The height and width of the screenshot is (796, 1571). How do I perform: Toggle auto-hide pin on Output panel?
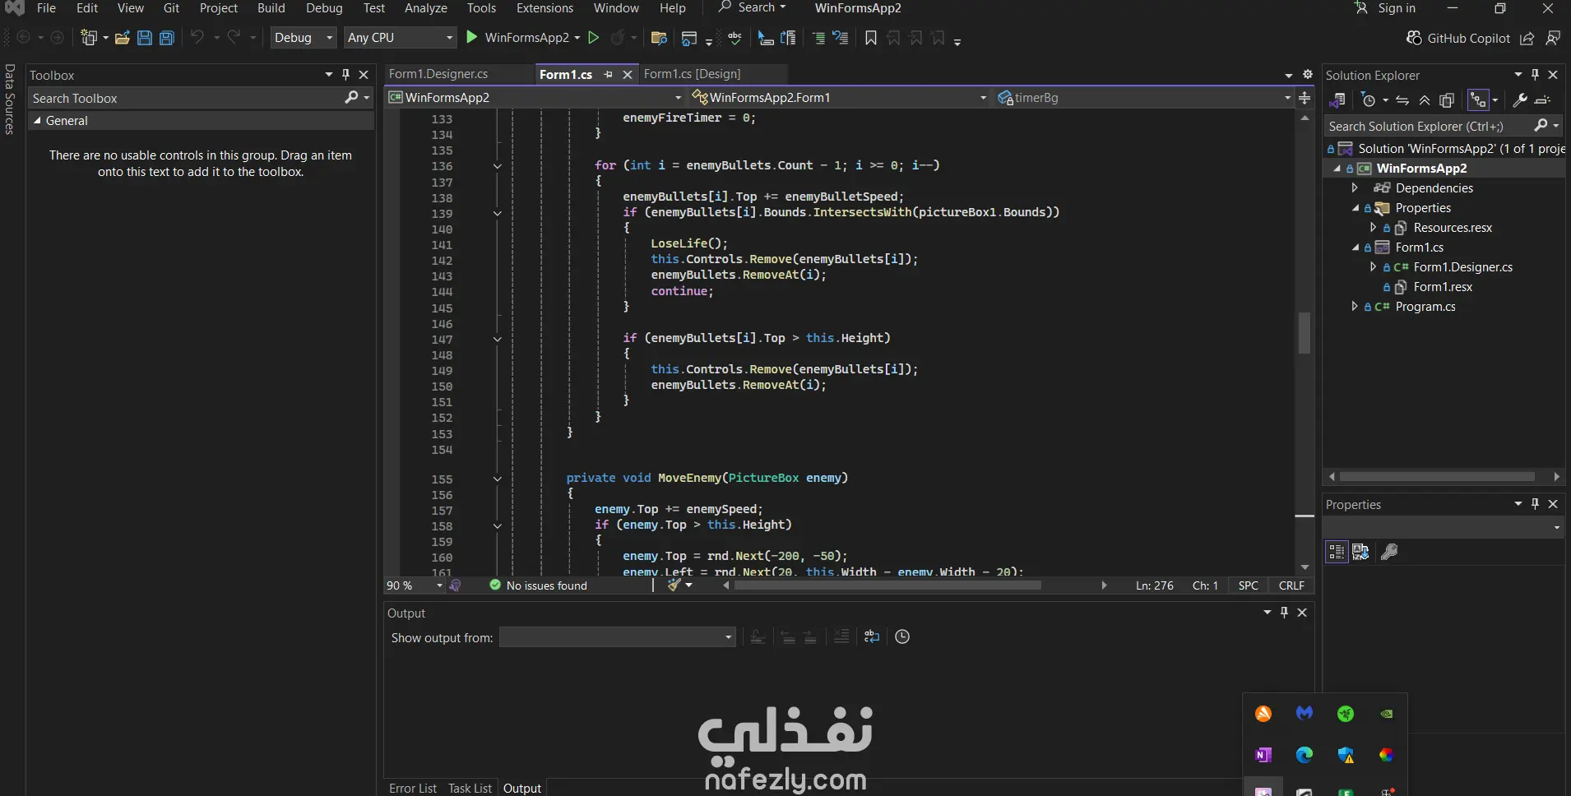1284,612
